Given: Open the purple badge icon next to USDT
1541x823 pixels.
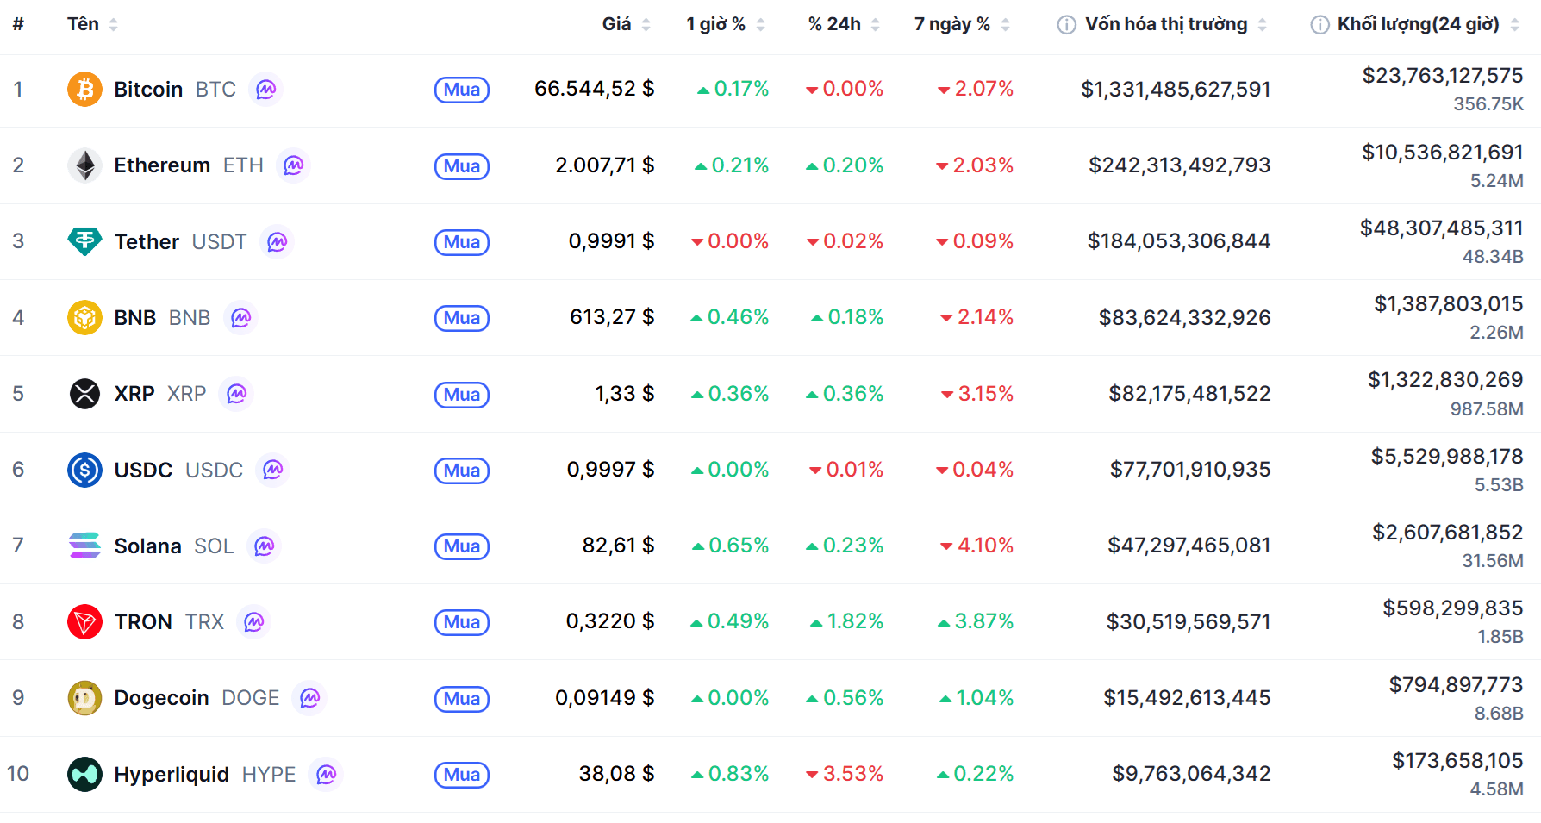Looking at the screenshot, I should pyautogui.click(x=278, y=241).
